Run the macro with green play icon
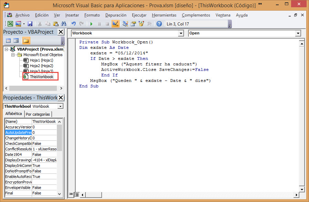The image size is (309, 202). (91, 24)
